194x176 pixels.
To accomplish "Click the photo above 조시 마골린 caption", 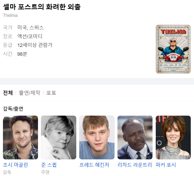I will (x=20, y=137).
